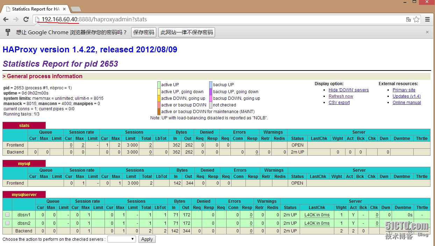Select the Statistics Report tab
Image resolution: width=435 pixels, height=246 pixels.
pyautogui.click(x=35, y=9)
